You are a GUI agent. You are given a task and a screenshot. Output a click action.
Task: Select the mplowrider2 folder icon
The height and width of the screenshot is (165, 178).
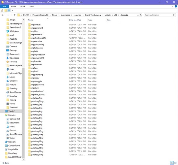click(x=30, y=65)
